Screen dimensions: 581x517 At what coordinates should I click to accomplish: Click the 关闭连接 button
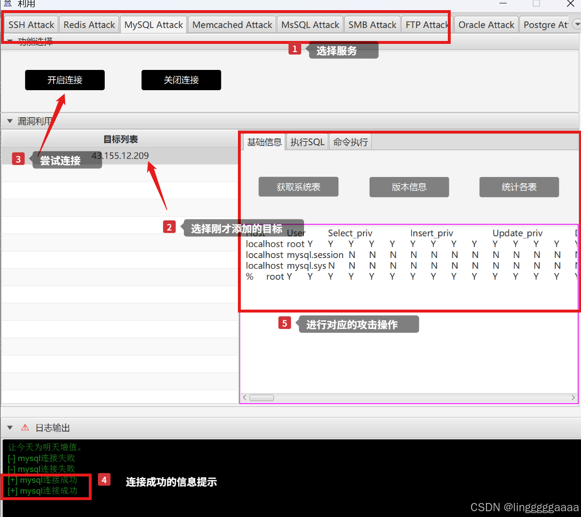click(x=181, y=80)
